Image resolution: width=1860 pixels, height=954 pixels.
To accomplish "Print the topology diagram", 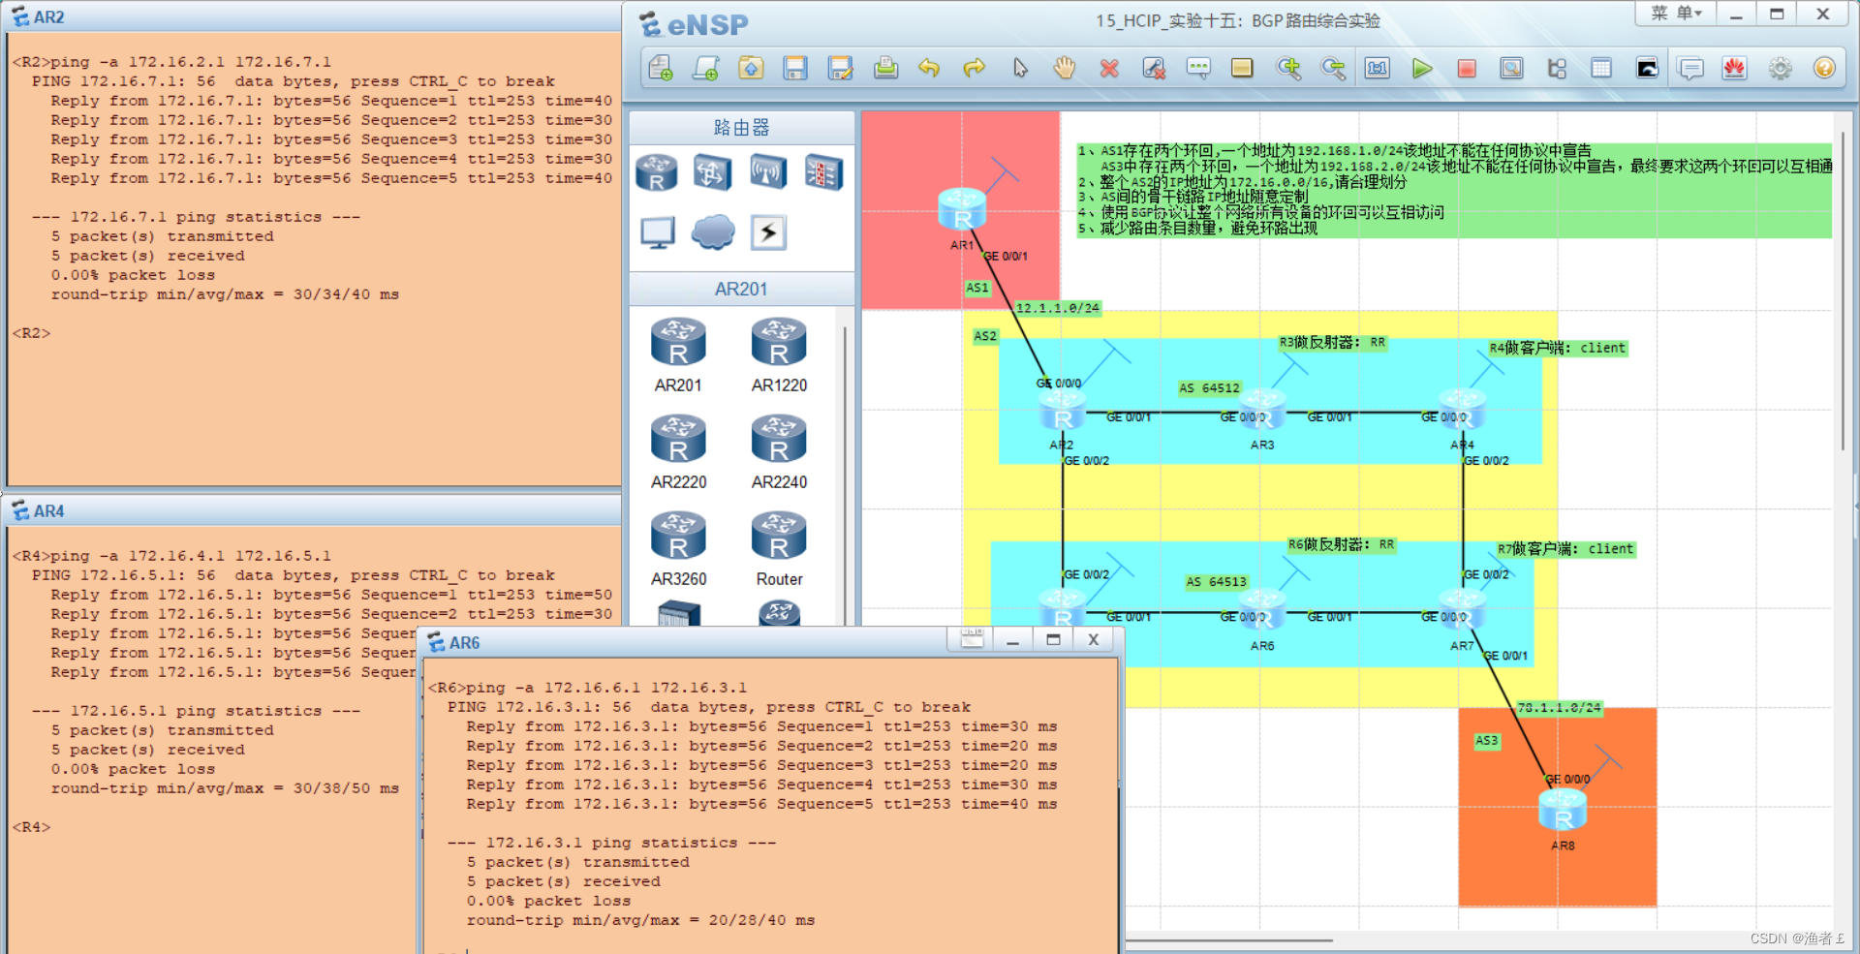I will (x=884, y=68).
